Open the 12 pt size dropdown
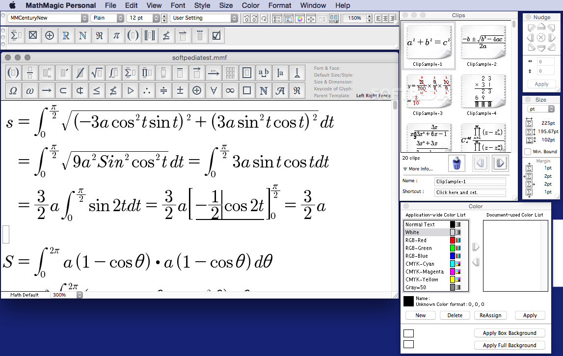Image resolution: width=563 pixels, height=356 pixels. click(143, 18)
